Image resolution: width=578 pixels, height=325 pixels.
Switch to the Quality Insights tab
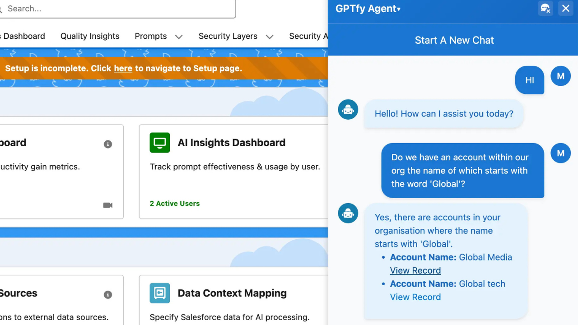click(90, 36)
